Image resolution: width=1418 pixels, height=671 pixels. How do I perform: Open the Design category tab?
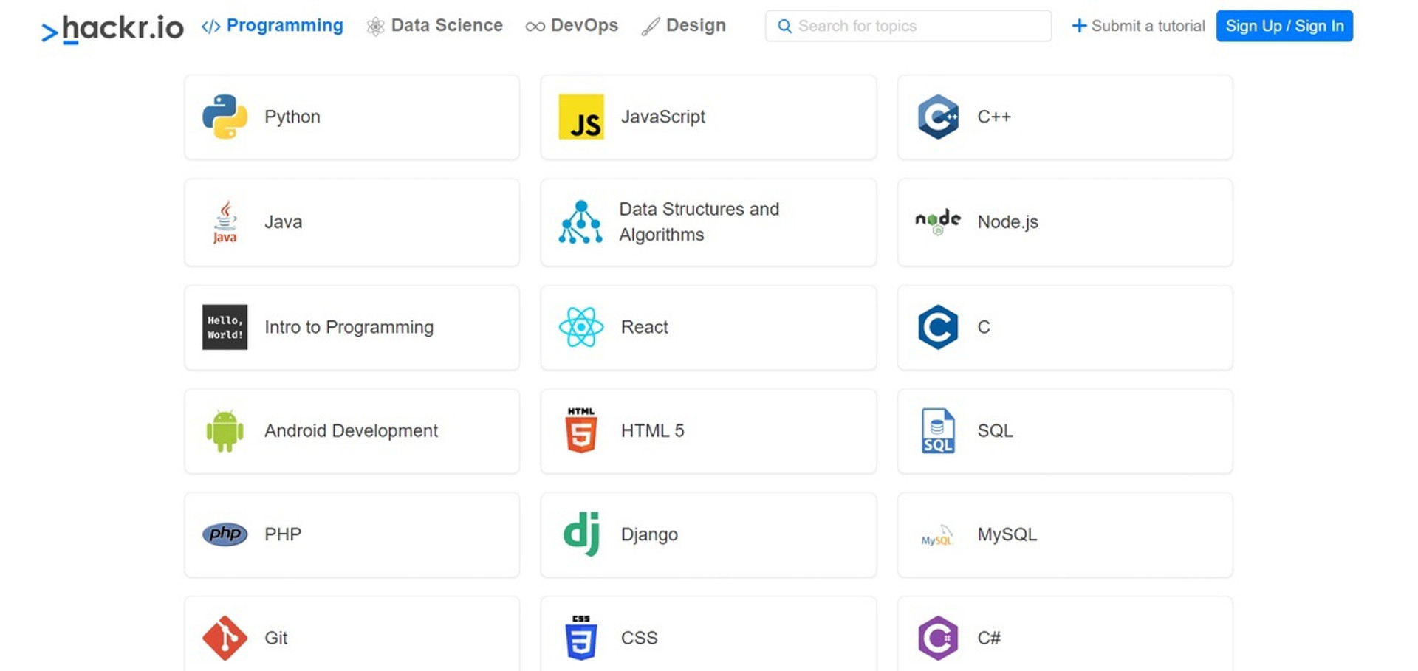click(x=683, y=26)
